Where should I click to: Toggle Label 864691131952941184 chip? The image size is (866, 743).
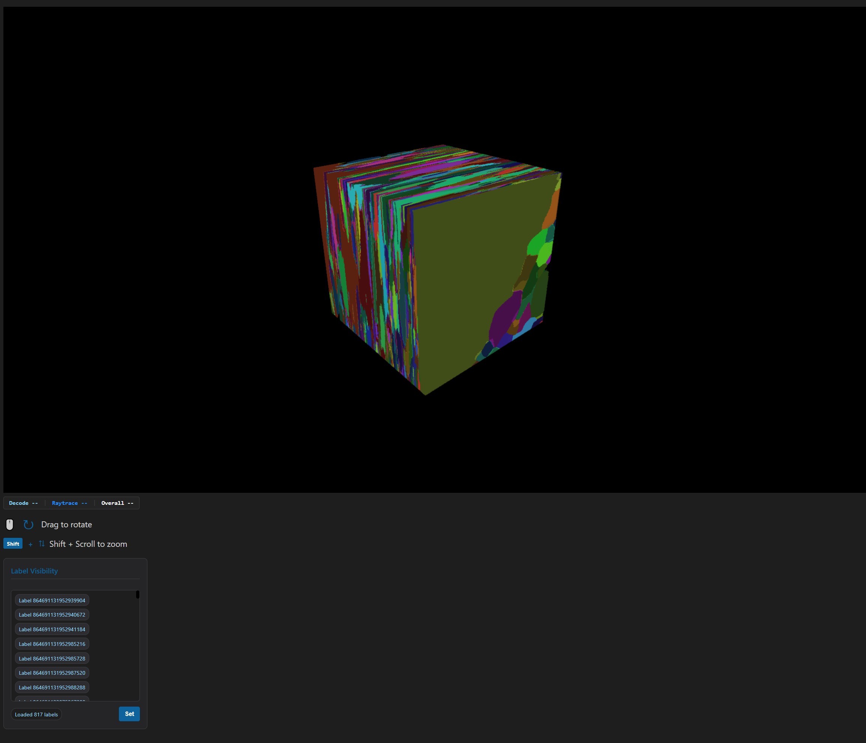click(52, 629)
